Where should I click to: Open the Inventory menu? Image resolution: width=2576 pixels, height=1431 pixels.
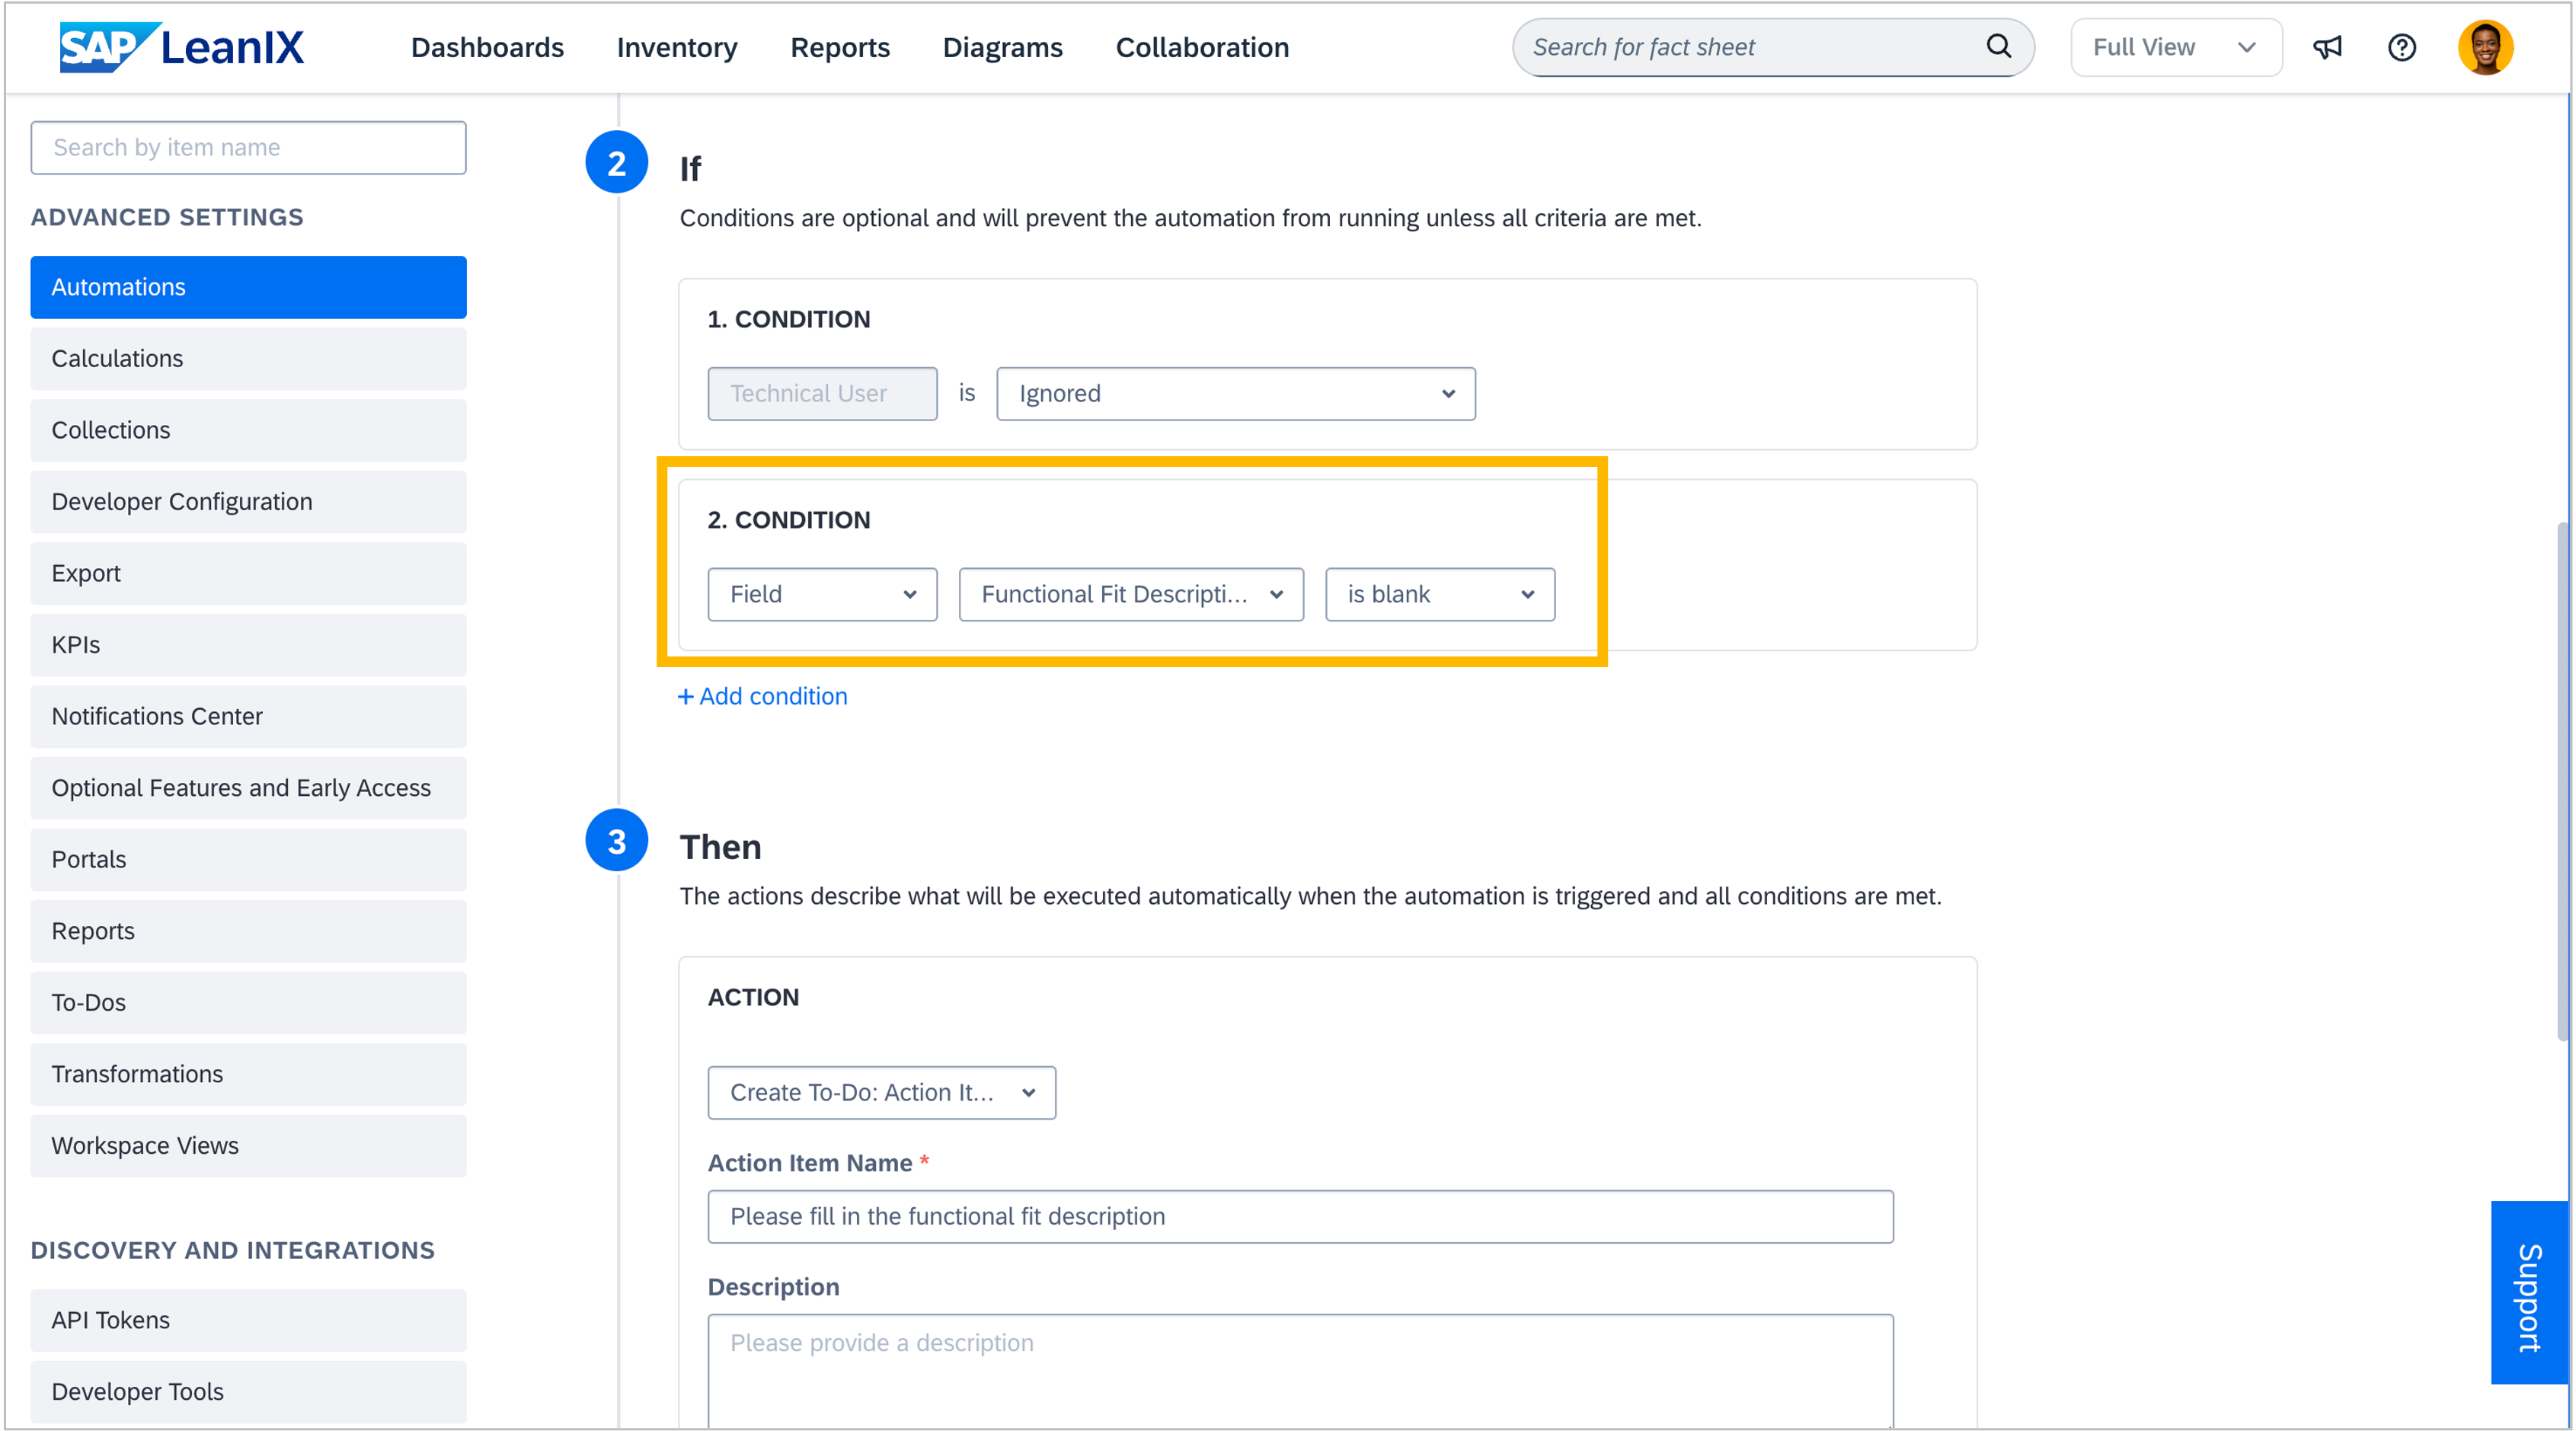pyautogui.click(x=677, y=47)
